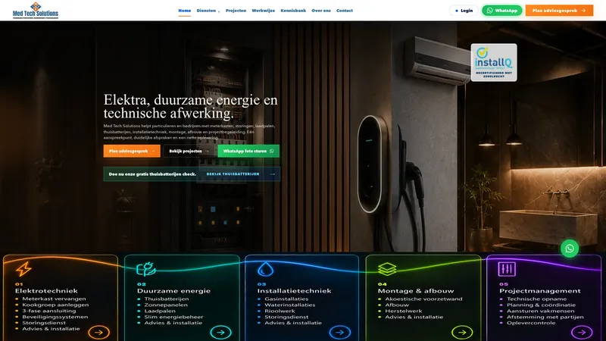Click 'Oplevercontrole' list item

click(x=531, y=323)
